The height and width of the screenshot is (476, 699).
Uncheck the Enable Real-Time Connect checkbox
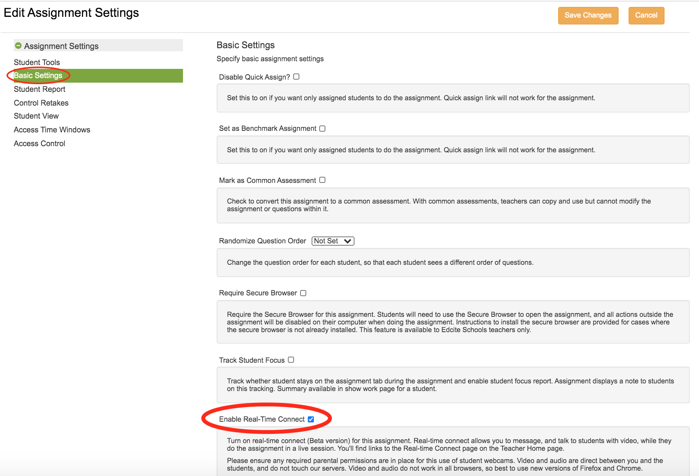point(311,419)
